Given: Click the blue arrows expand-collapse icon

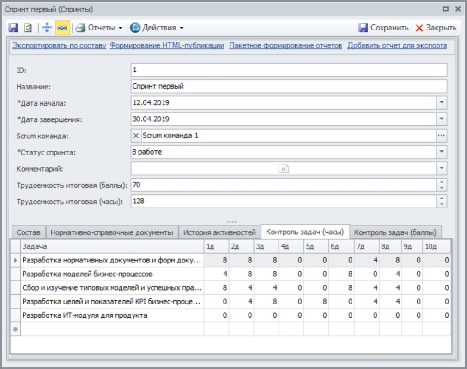Looking at the screenshot, I should pos(47,28).
